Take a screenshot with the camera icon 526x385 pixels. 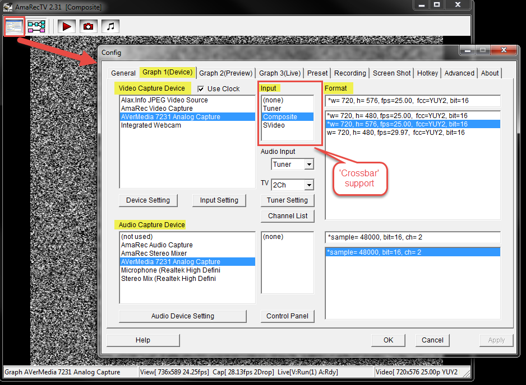click(89, 26)
